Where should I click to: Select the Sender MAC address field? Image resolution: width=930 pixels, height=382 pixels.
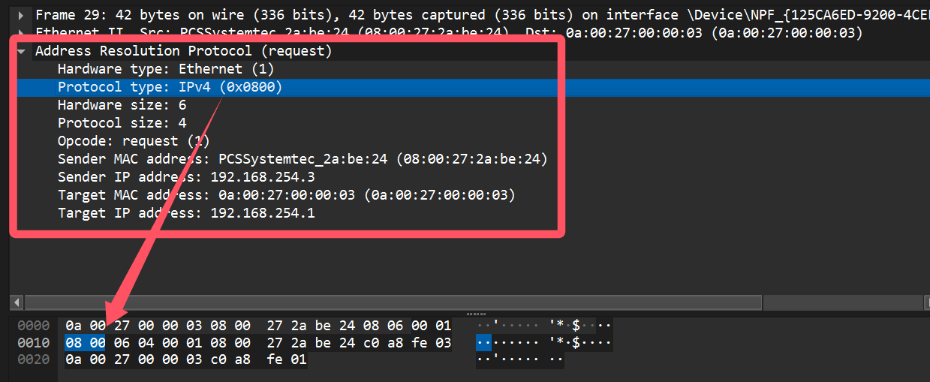tap(302, 159)
